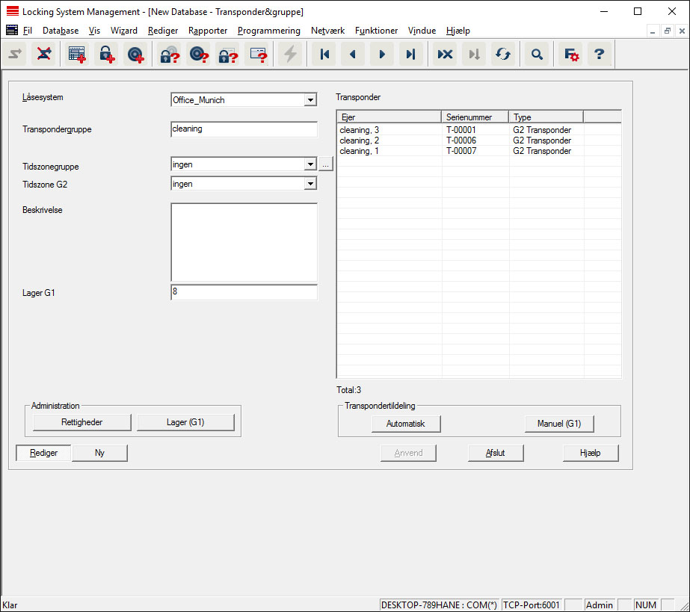Screen dimensions: 690x612
Task: Click the Beskrivelse text area
Action: 244,242
